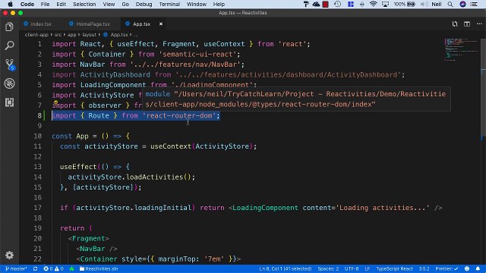Screen dimensions: 486x273
Task: Open the Terminal menu
Action: (169, 4)
